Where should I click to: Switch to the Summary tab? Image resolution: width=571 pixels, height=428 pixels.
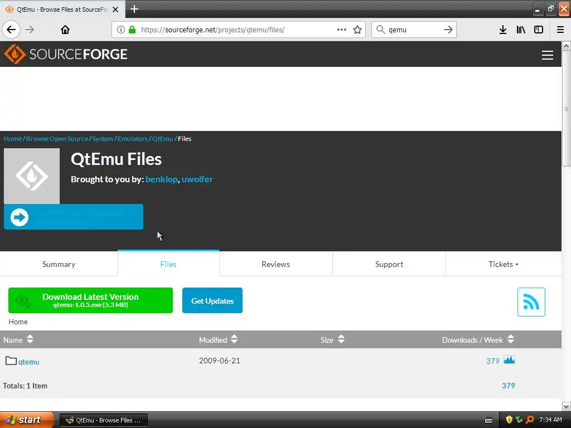tap(59, 264)
